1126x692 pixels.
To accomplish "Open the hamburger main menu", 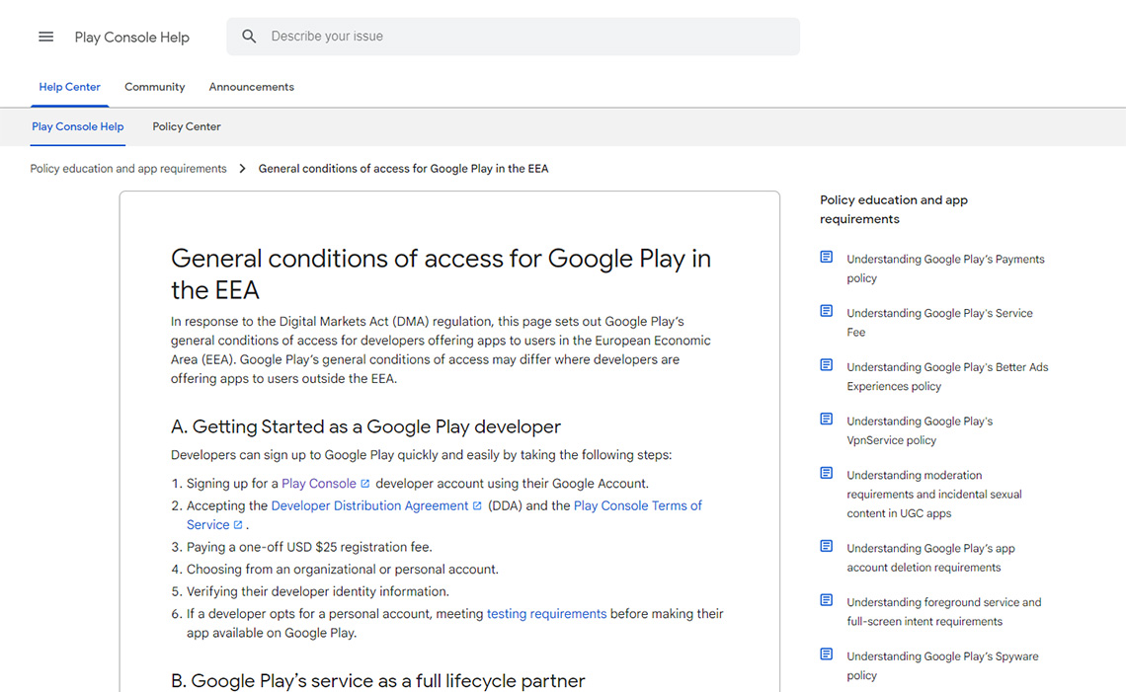I will coord(46,37).
